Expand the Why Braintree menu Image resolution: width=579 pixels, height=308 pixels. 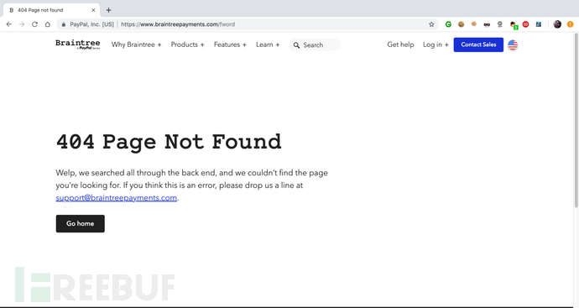tap(136, 44)
